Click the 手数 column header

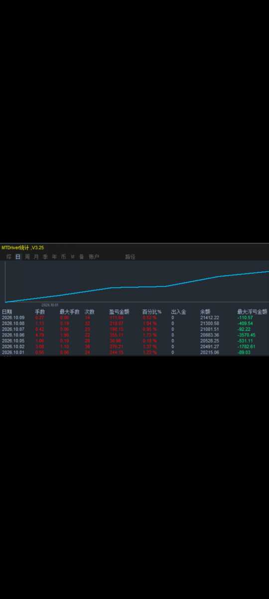point(40,311)
